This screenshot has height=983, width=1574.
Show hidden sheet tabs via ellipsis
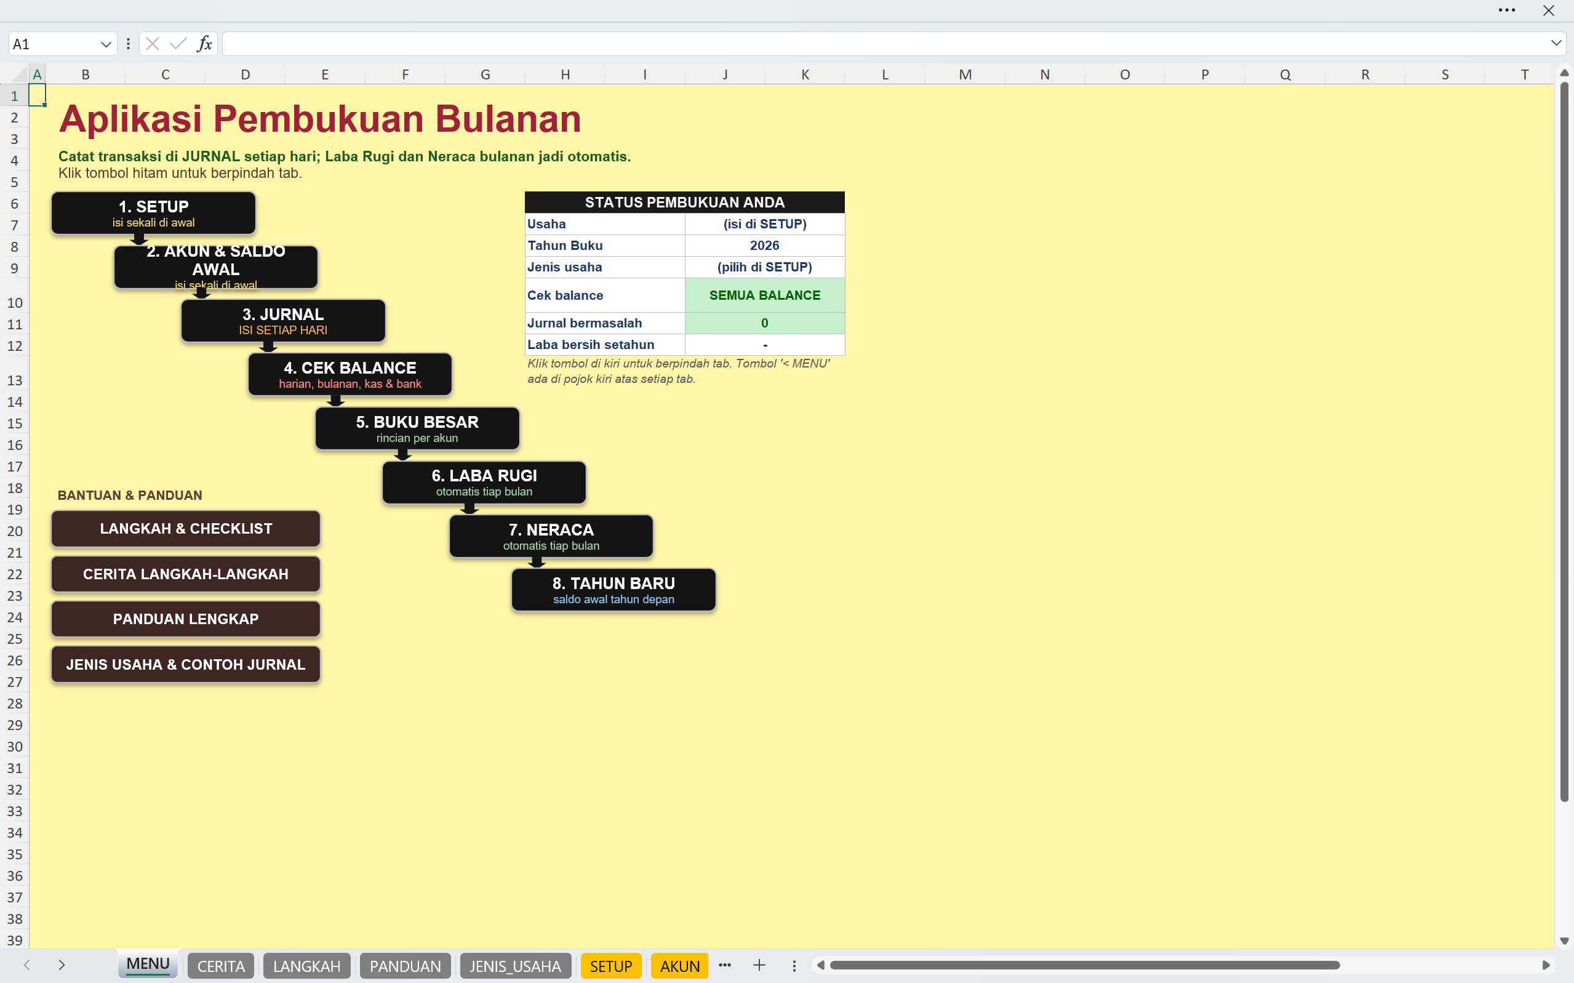pyautogui.click(x=725, y=965)
